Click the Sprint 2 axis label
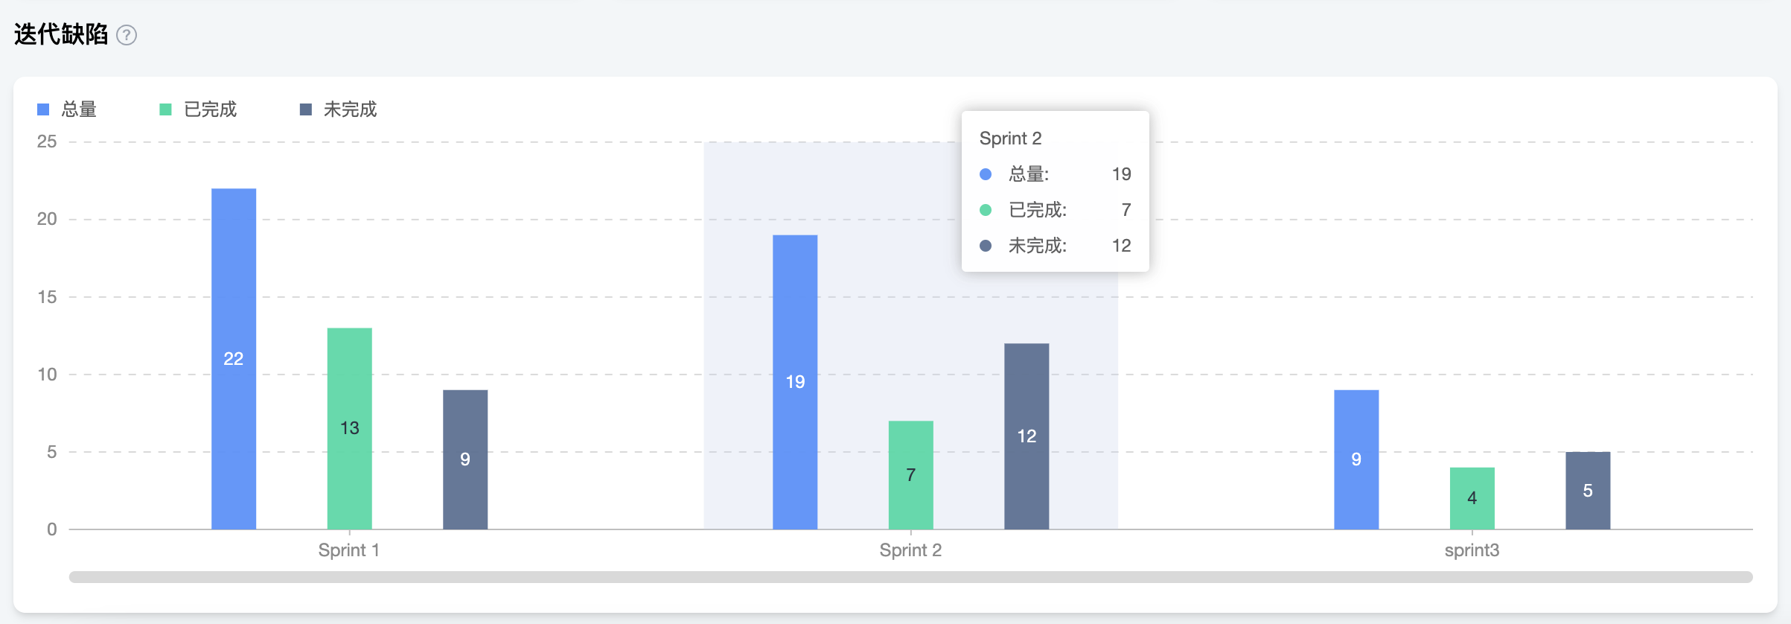Image resolution: width=1791 pixels, height=624 pixels. (910, 550)
